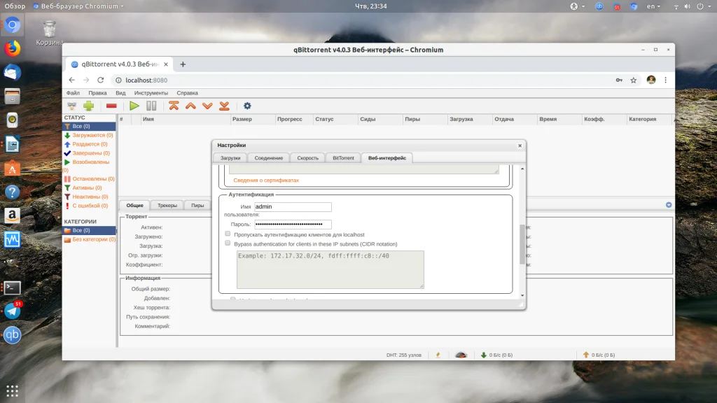Open the Справка menu
Viewport: 717px width, 403px height.
(188, 93)
